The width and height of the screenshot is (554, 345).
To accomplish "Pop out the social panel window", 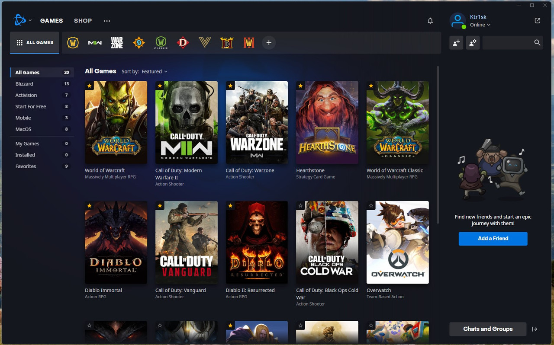I will 538,21.
